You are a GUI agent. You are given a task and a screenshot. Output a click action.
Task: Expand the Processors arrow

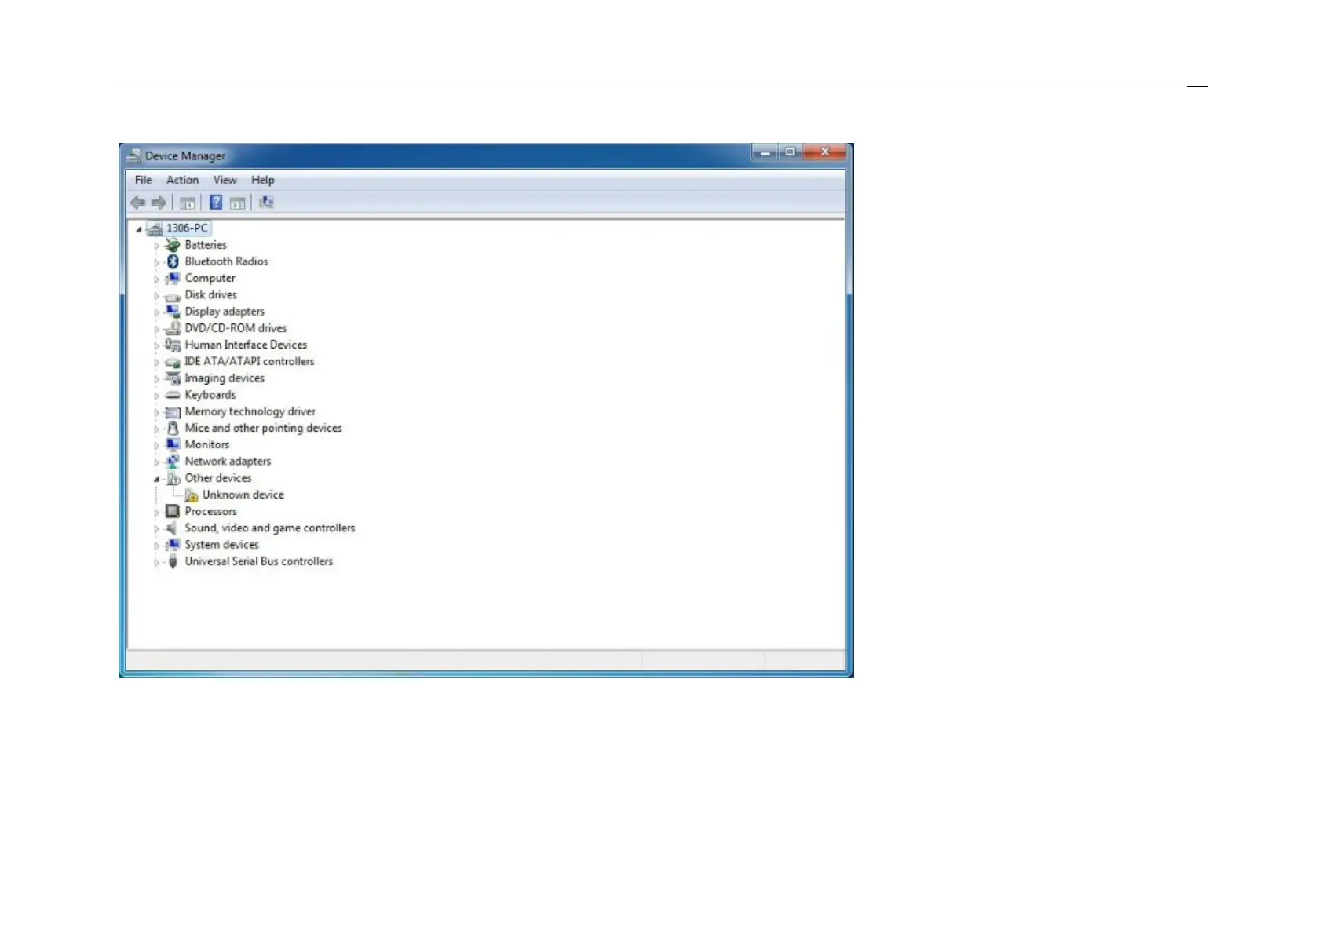156,512
